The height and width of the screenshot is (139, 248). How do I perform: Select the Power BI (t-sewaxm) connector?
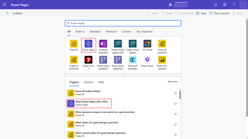[162, 63]
